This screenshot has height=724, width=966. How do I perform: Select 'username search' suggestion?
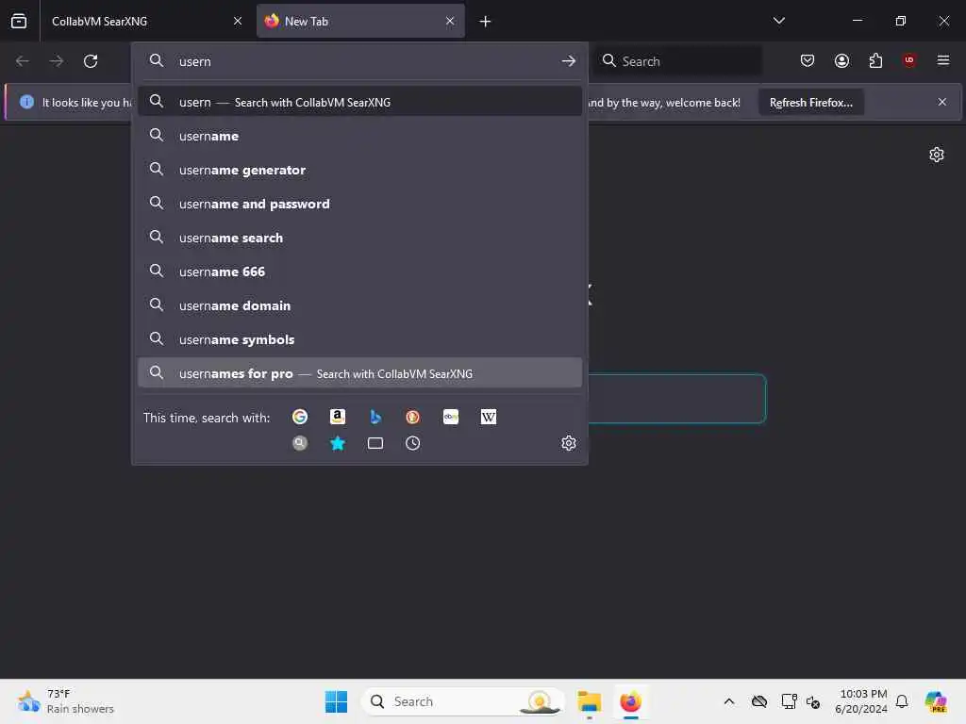coord(359,237)
